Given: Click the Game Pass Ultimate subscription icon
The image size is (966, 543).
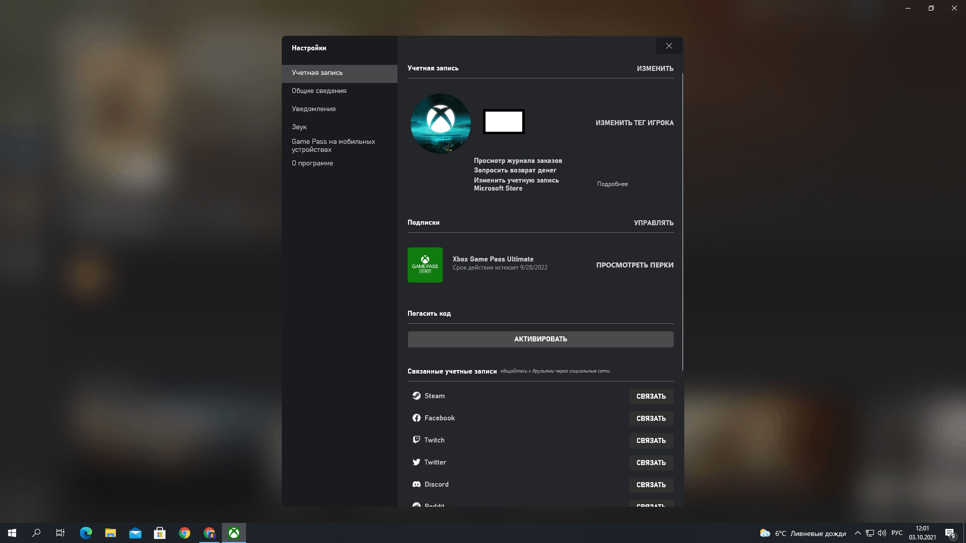Looking at the screenshot, I should click(x=425, y=265).
